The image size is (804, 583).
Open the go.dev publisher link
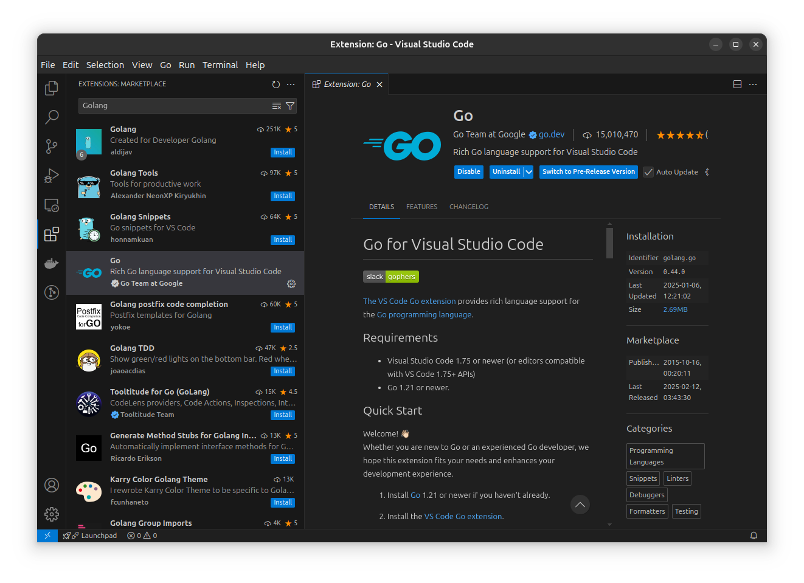click(x=552, y=134)
